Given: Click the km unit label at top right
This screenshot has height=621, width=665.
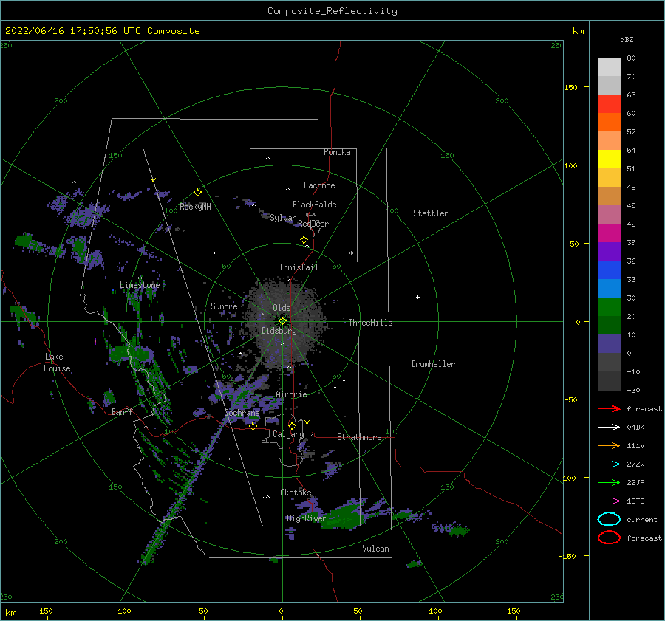Looking at the screenshot, I should (x=578, y=31).
